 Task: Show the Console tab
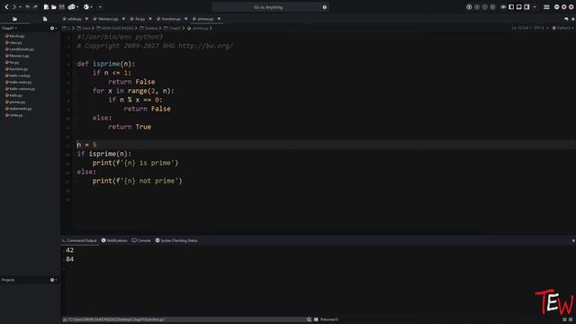(x=141, y=240)
